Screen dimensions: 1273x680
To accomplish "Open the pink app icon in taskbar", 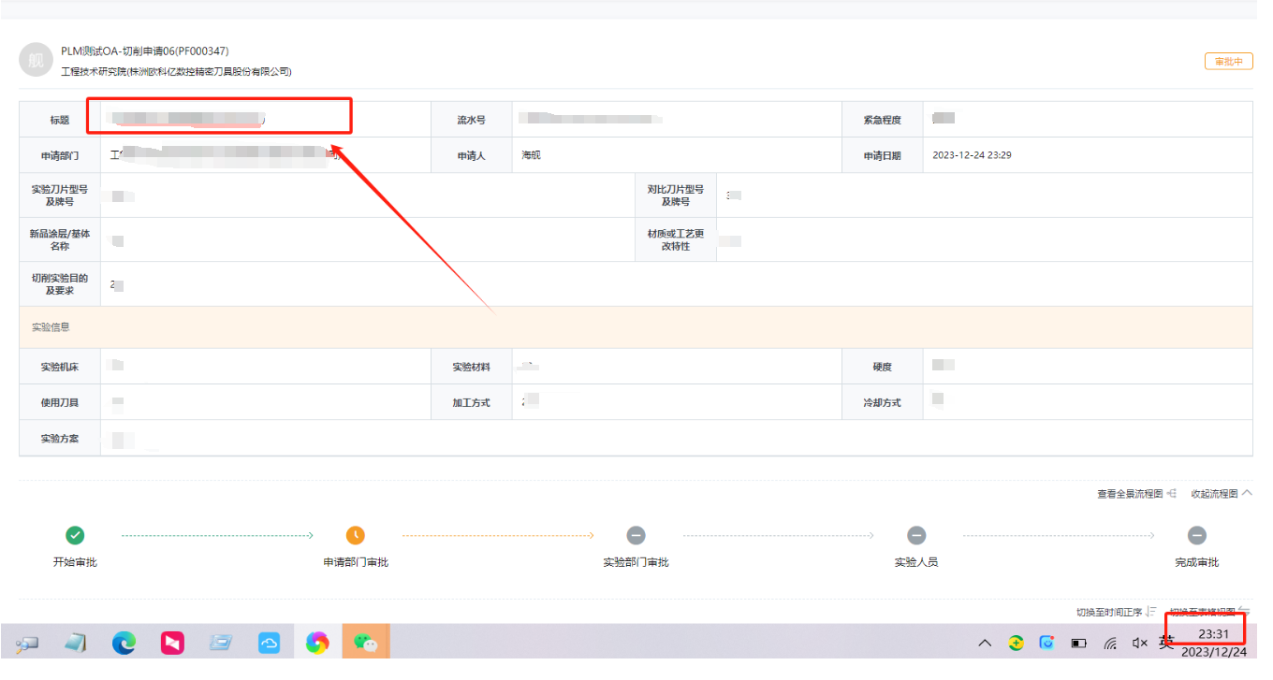I will pos(172,643).
